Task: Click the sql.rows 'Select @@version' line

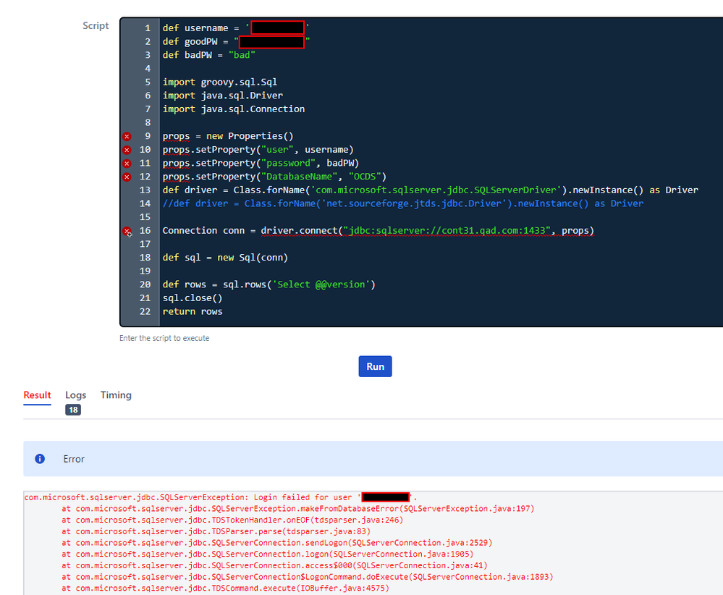Action: coord(269,284)
